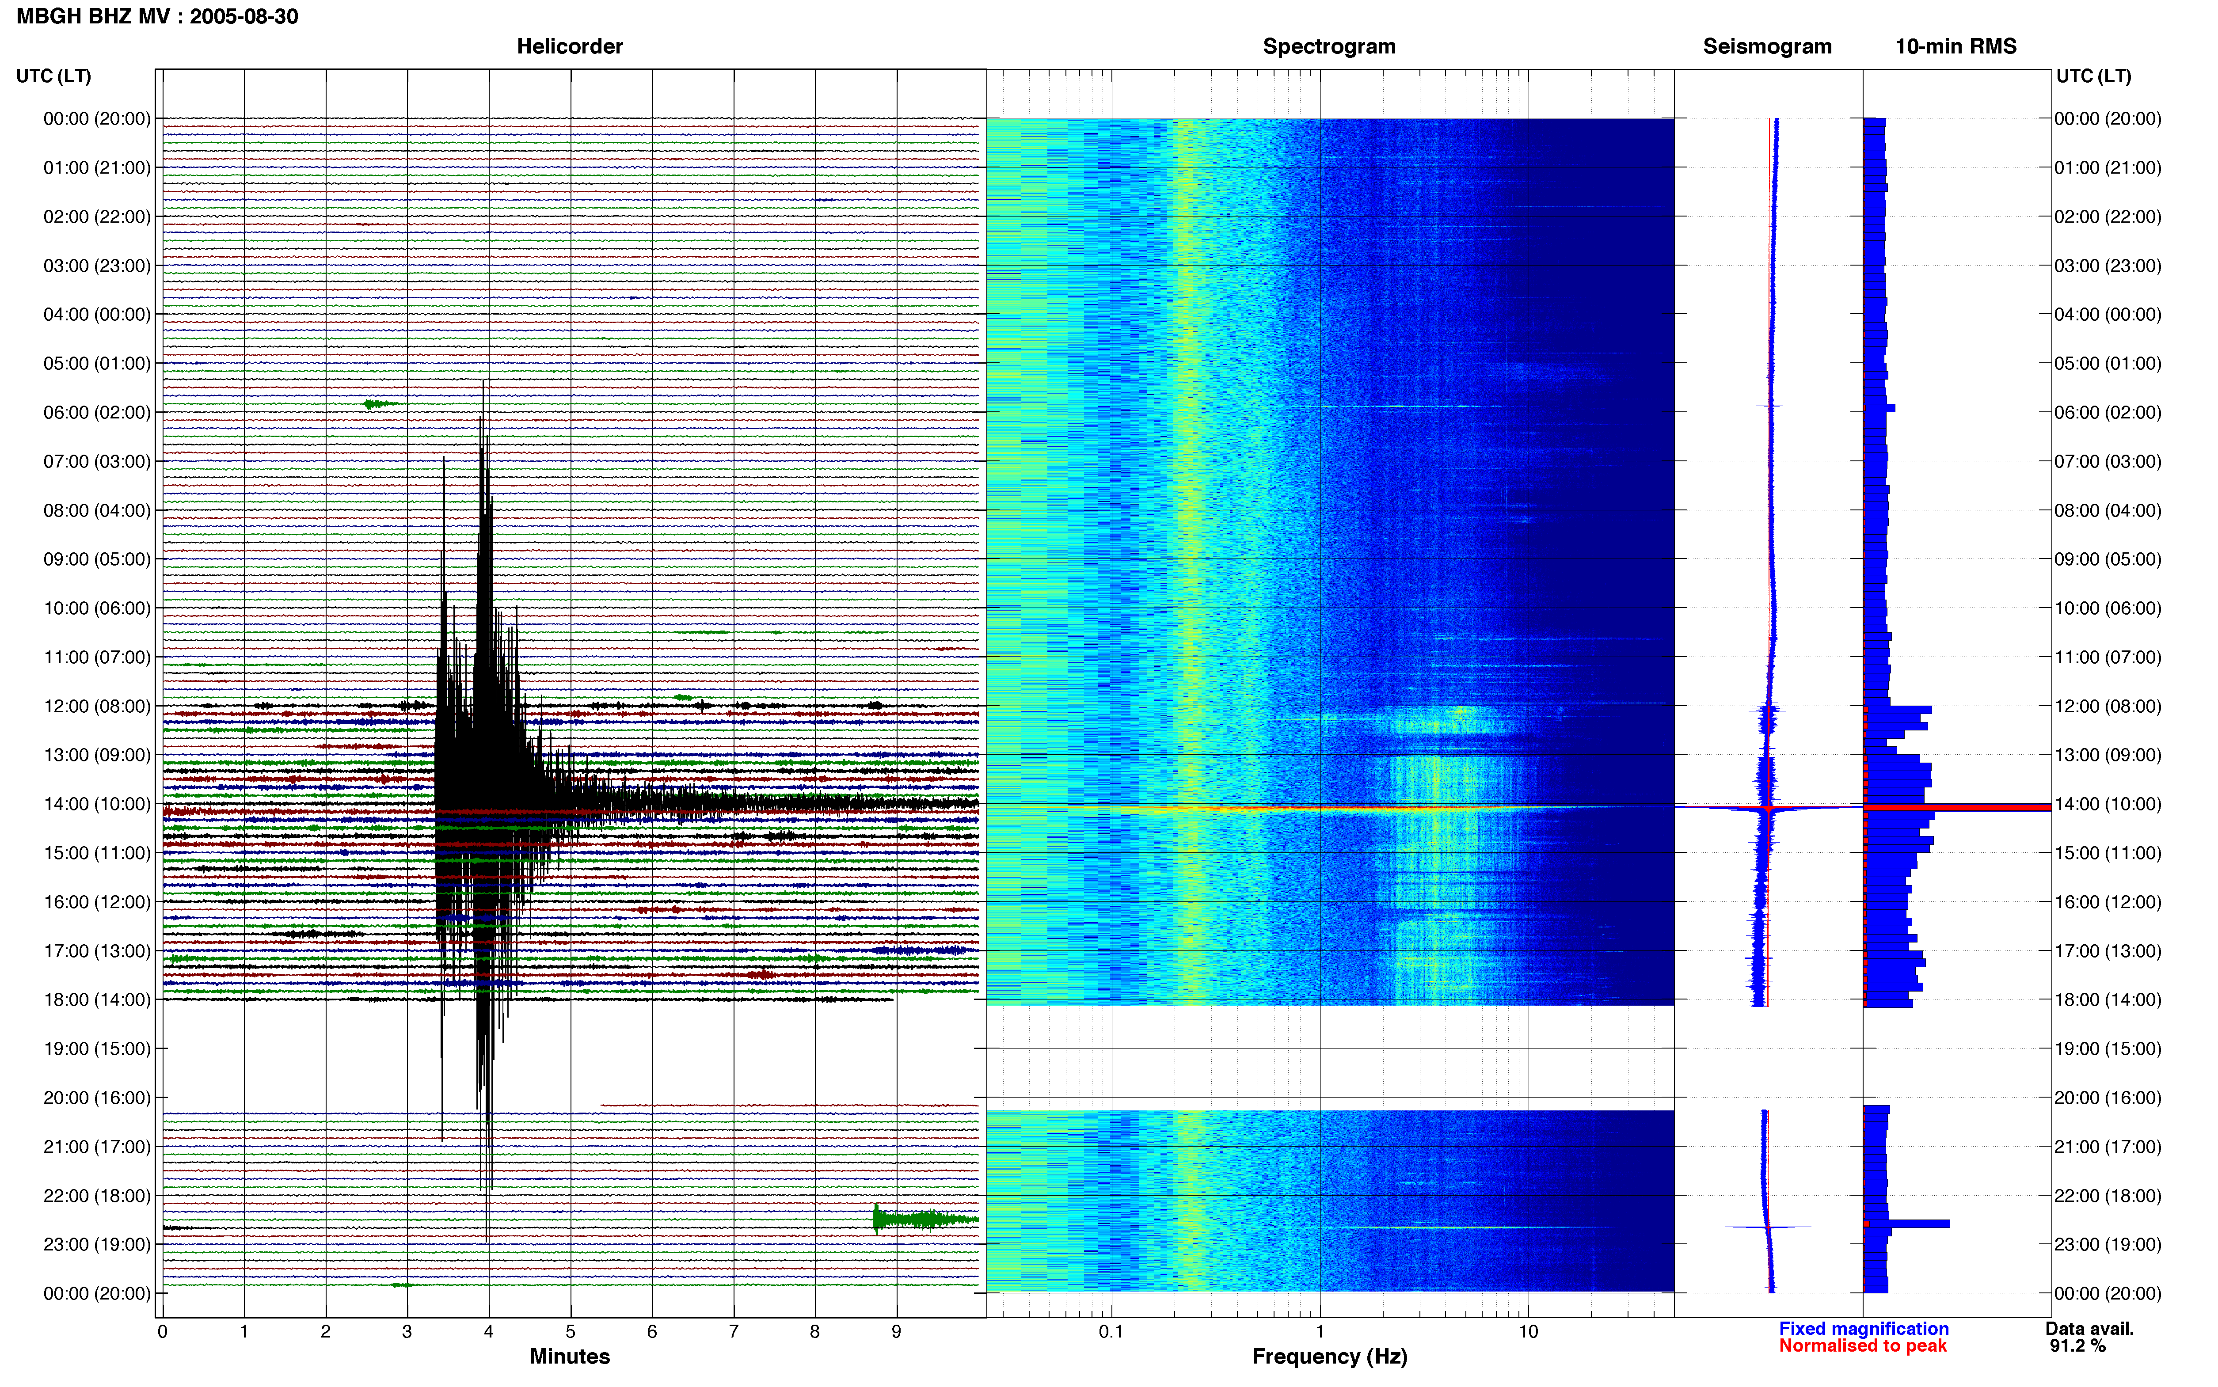Click right 'UTC (LT)' axis header
Image resolution: width=2218 pixels, height=1387 pixels.
pos(2093,76)
